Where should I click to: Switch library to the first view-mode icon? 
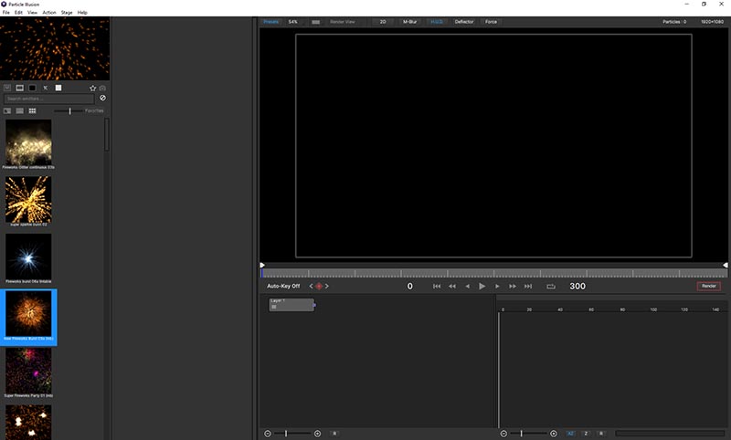coord(7,110)
